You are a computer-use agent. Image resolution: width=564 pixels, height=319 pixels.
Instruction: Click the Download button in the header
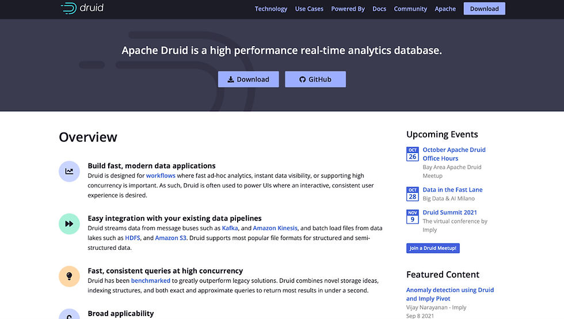point(484,9)
